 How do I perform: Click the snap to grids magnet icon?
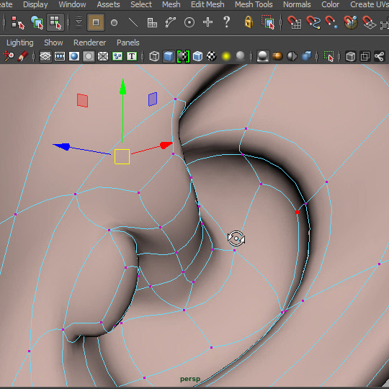point(295,22)
